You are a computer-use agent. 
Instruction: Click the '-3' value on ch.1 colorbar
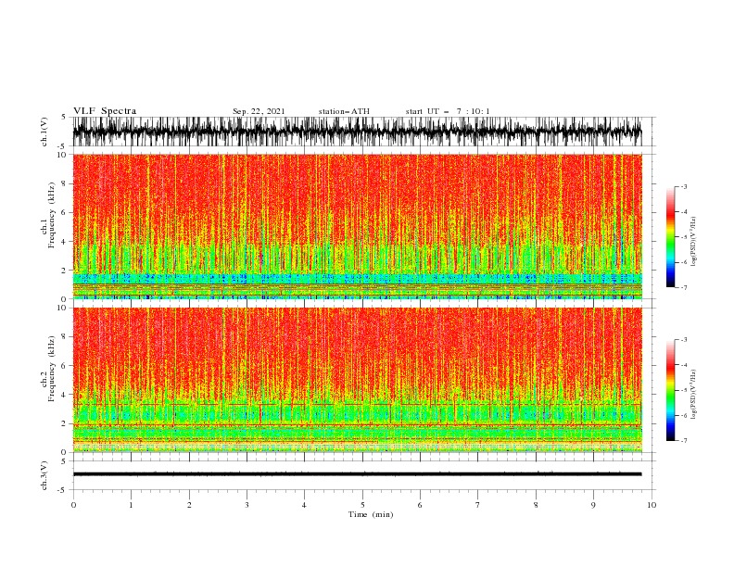click(x=684, y=186)
